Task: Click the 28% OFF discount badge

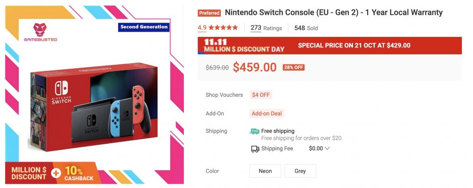Action: (x=293, y=67)
